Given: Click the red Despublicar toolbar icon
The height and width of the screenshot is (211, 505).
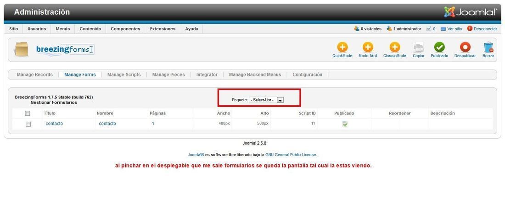Looking at the screenshot, I should [x=465, y=47].
